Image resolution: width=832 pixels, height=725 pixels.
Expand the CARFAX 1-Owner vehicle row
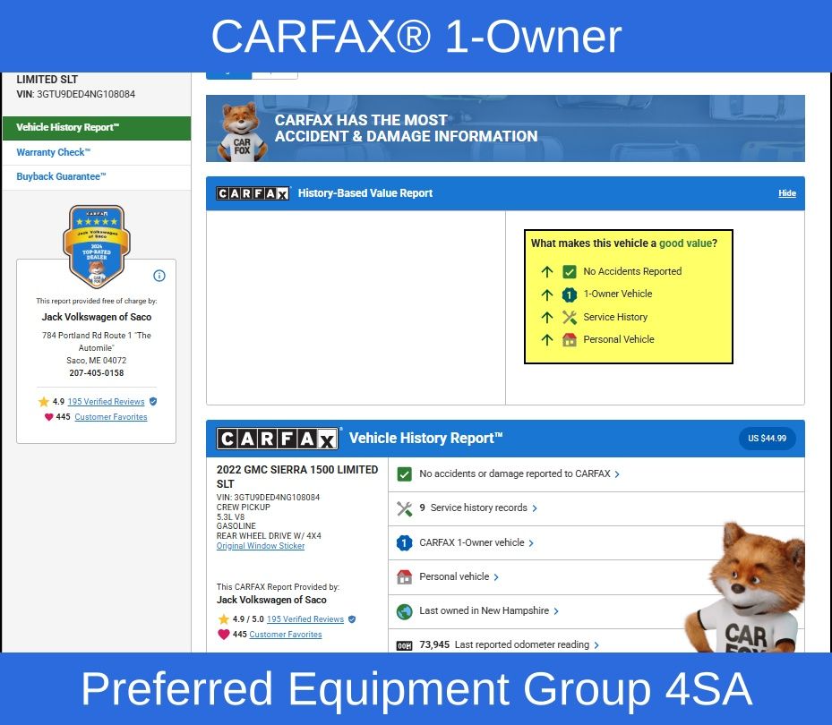click(x=476, y=542)
